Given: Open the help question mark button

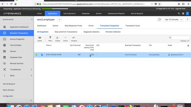Looking at the screenshot, I should point(187,20).
